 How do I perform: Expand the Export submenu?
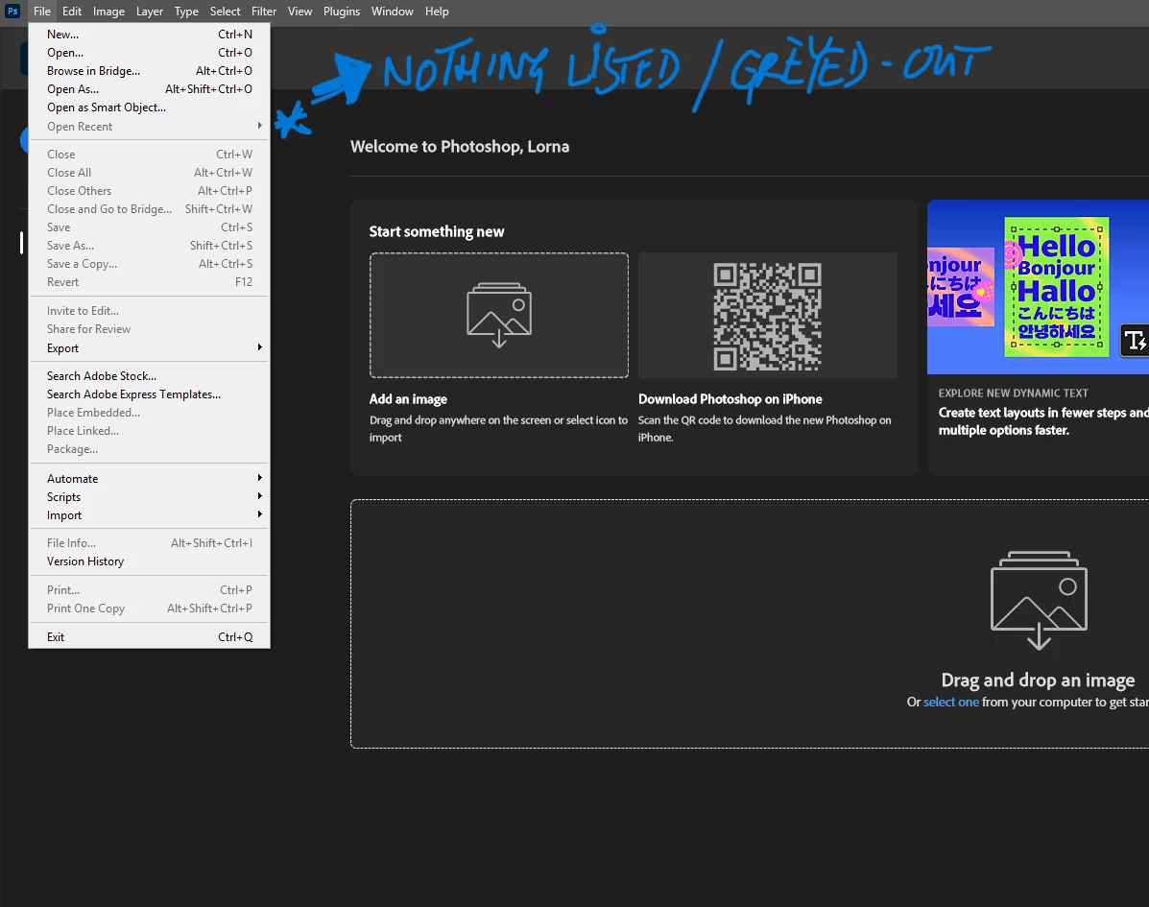[150, 348]
